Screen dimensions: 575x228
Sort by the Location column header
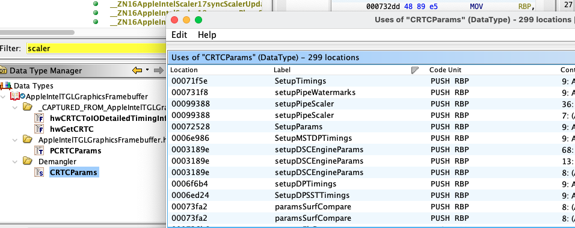(184, 70)
